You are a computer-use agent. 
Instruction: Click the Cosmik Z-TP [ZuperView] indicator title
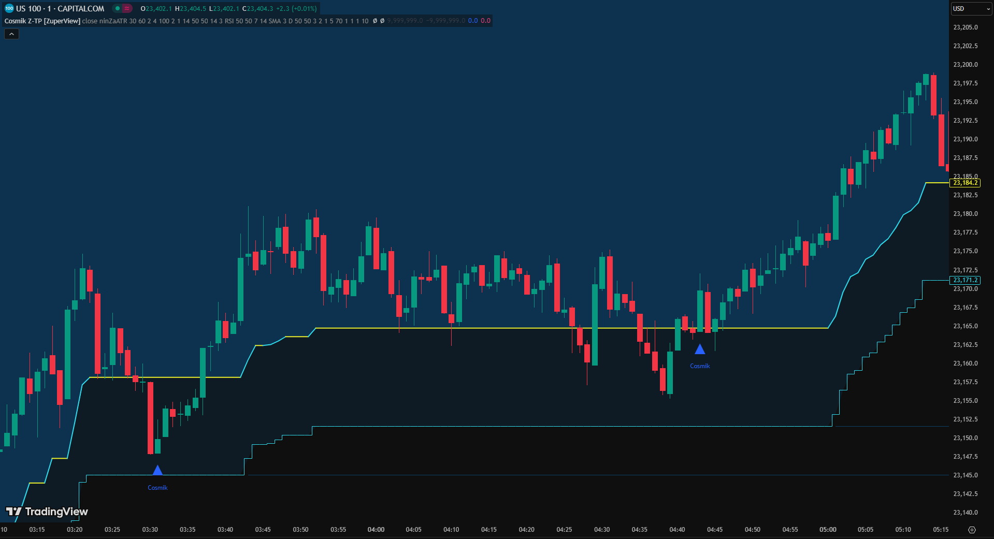42,21
